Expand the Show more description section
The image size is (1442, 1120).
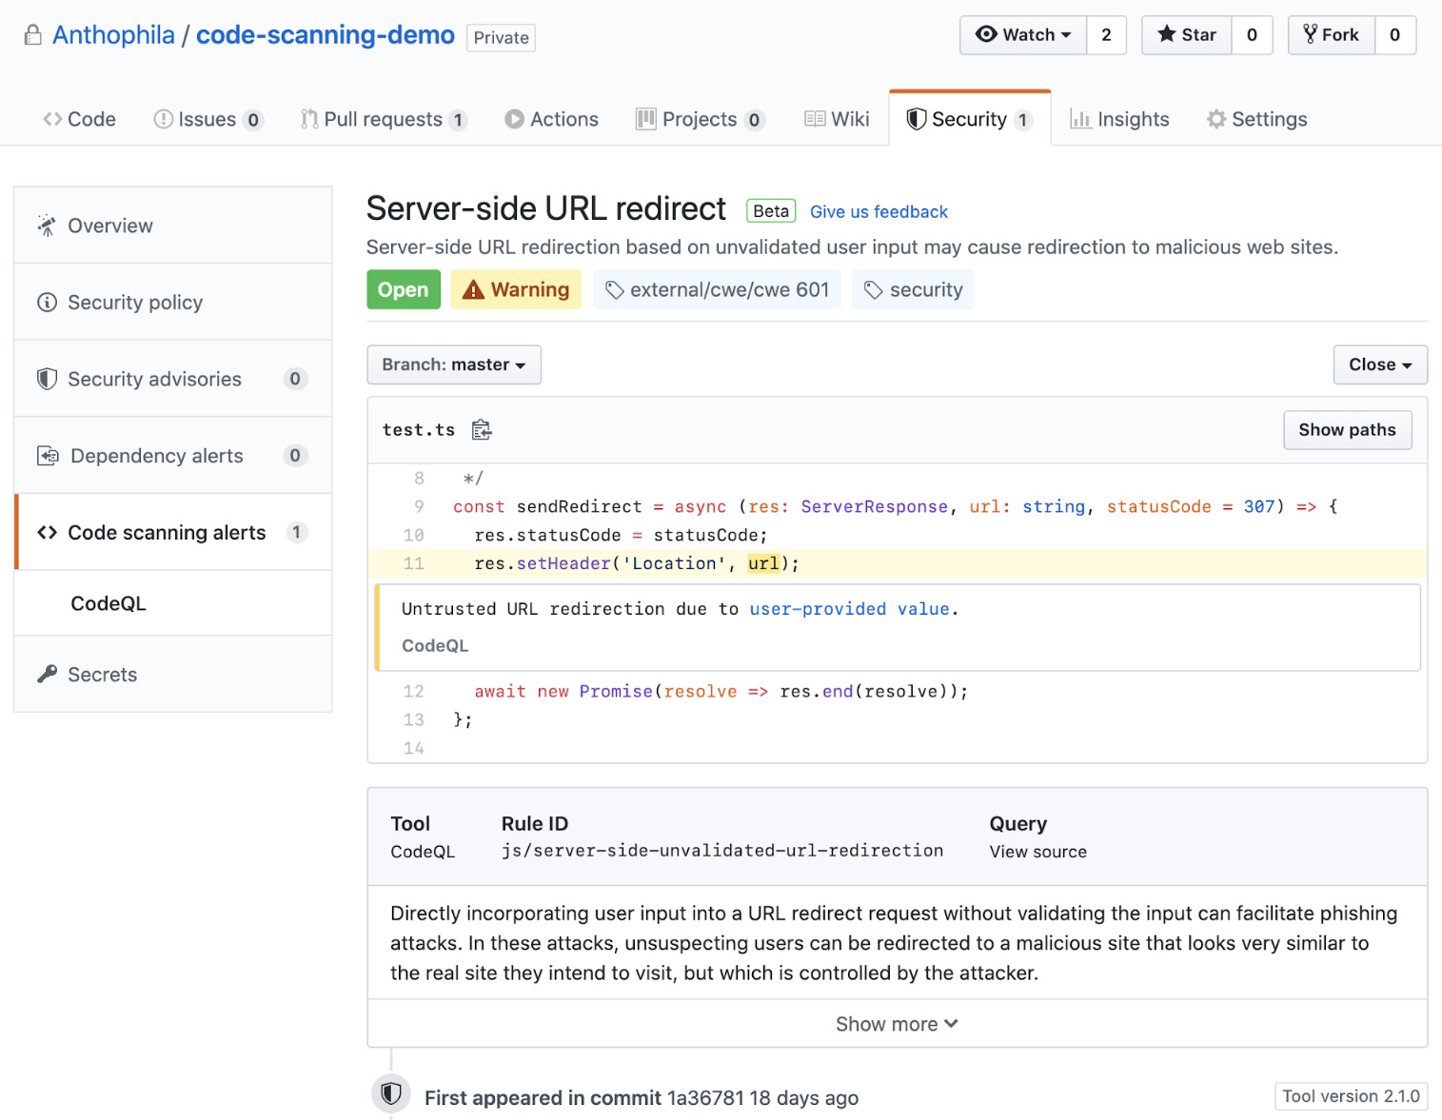coord(896,1023)
